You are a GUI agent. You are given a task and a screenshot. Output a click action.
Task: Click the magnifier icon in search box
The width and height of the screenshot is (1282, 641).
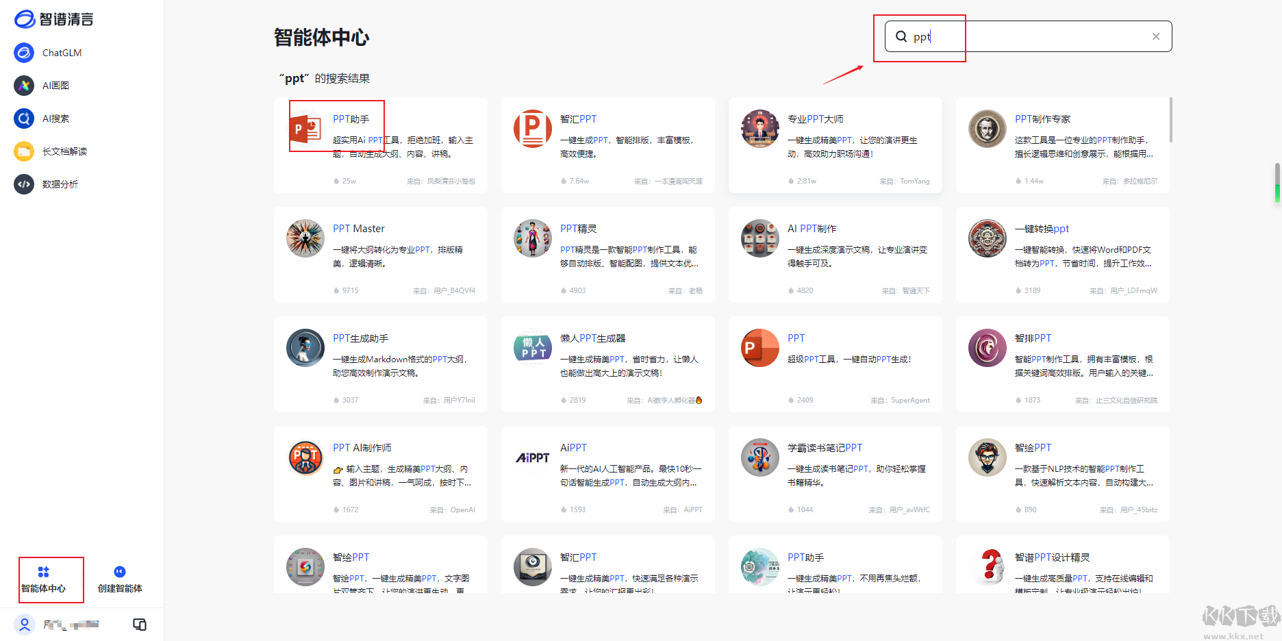(x=902, y=36)
